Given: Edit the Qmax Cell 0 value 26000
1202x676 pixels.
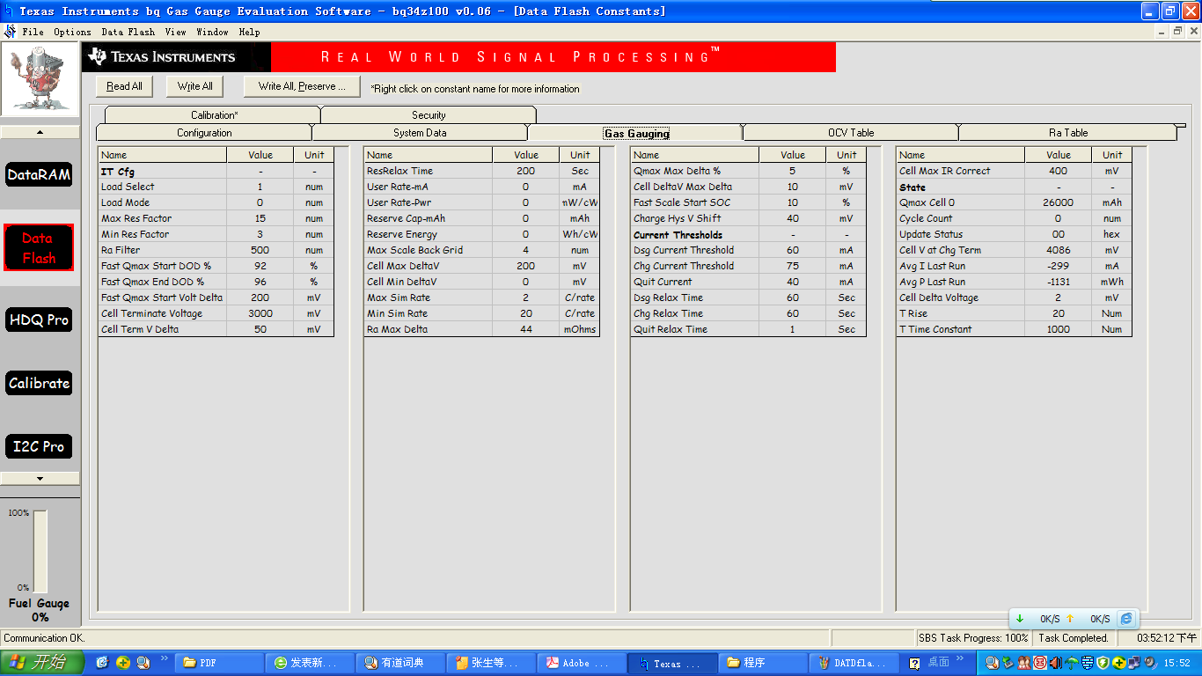Looking at the screenshot, I should point(1059,202).
